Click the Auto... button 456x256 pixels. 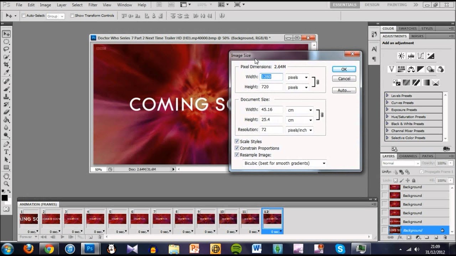344,90
